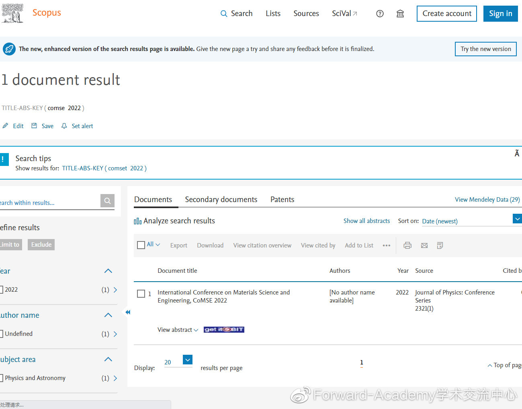Expand the 2022 year filter arrow
Viewport: 522px width, 409px height.
115,290
